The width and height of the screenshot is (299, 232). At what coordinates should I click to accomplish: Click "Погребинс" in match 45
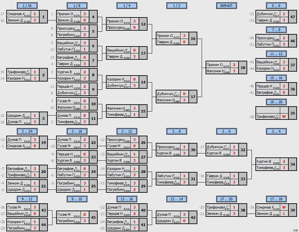[66, 221]
